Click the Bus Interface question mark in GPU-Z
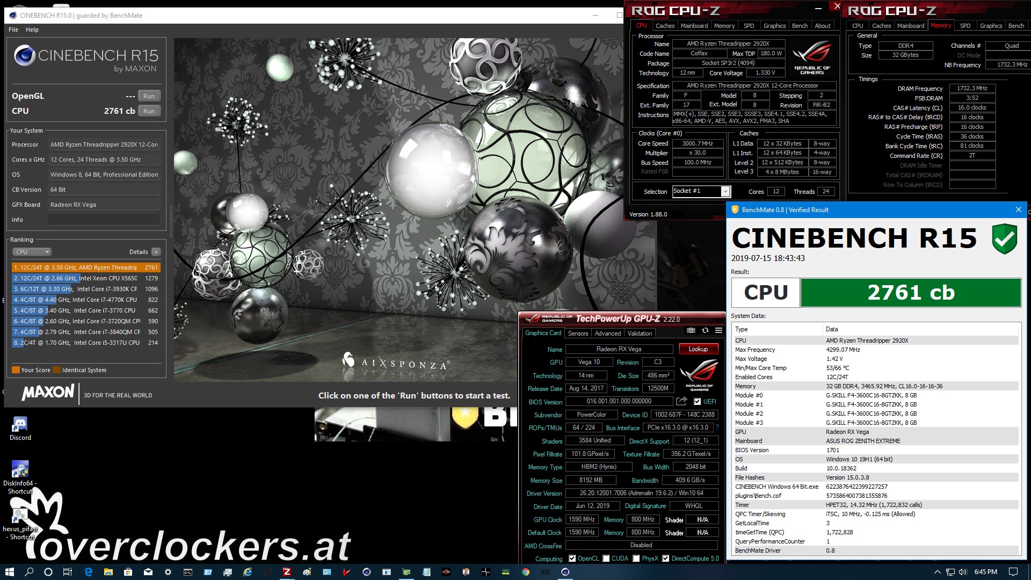The image size is (1031, 580). (x=717, y=427)
